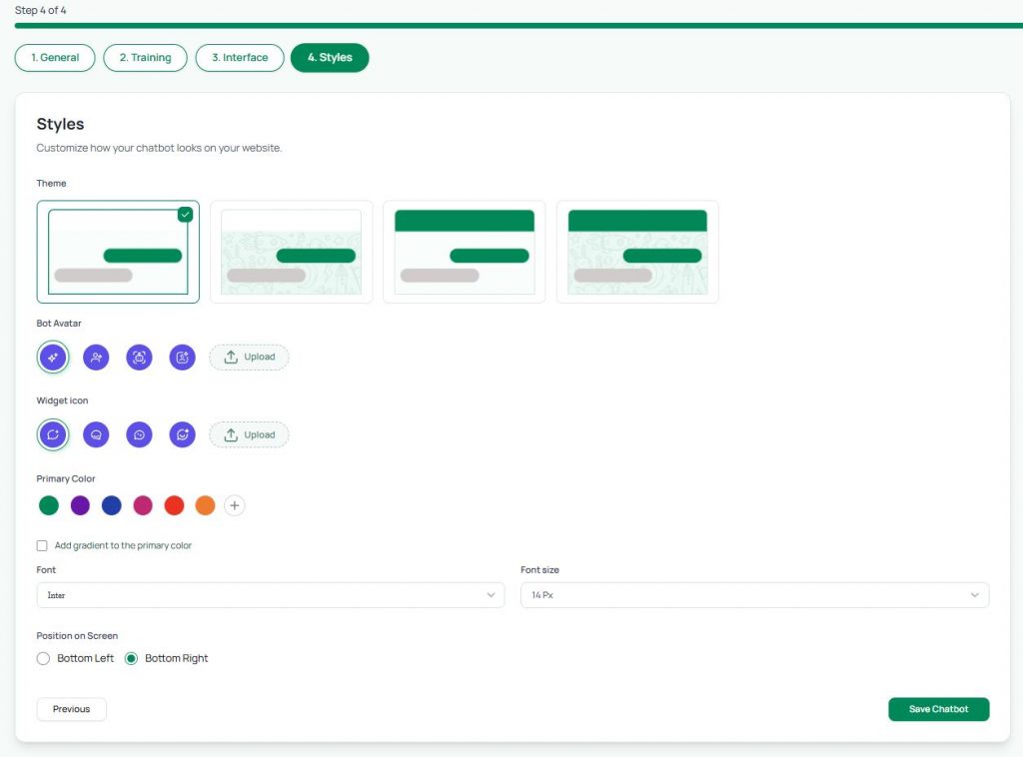The width and height of the screenshot is (1023, 757).
Task: Select the theme with green header and pattern
Action: tap(637, 252)
